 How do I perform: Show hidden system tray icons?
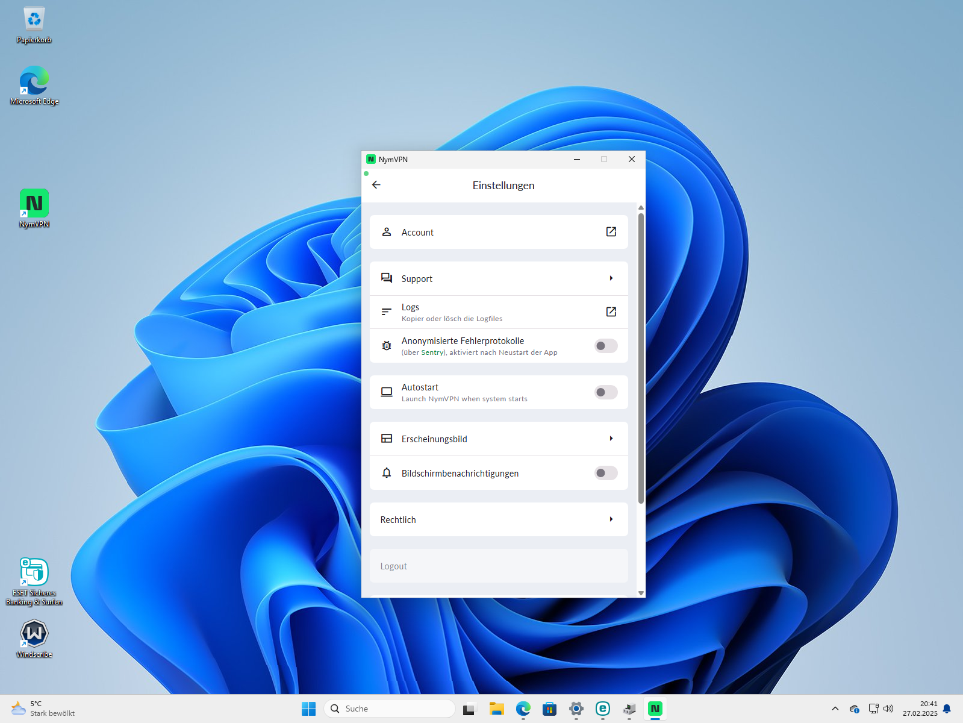pyautogui.click(x=835, y=709)
